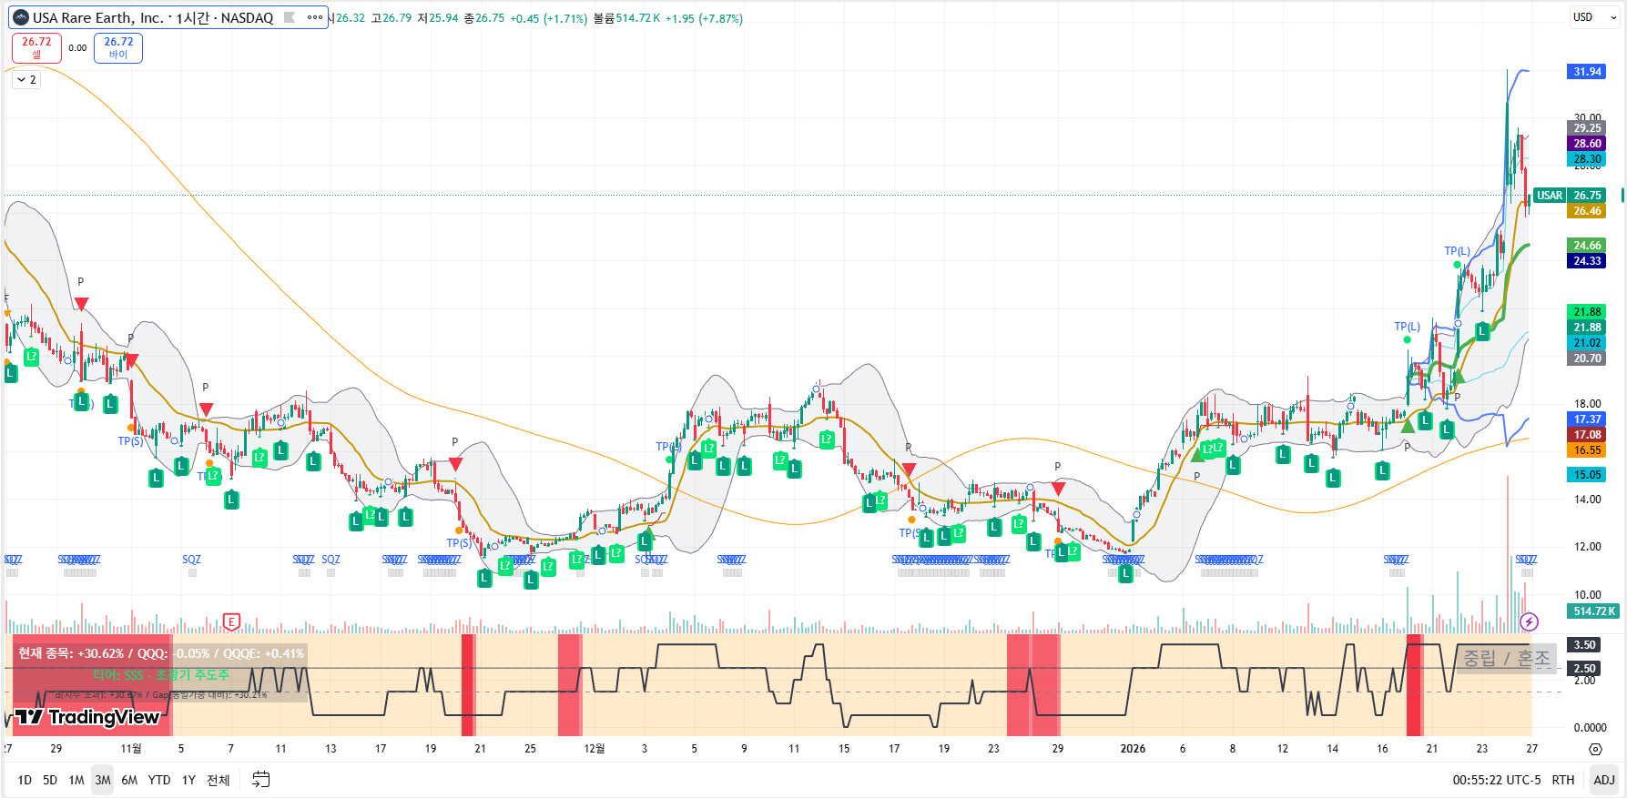Select the 1Y time range
This screenshot has width=1627, height=798.
[x=188, y=780]
